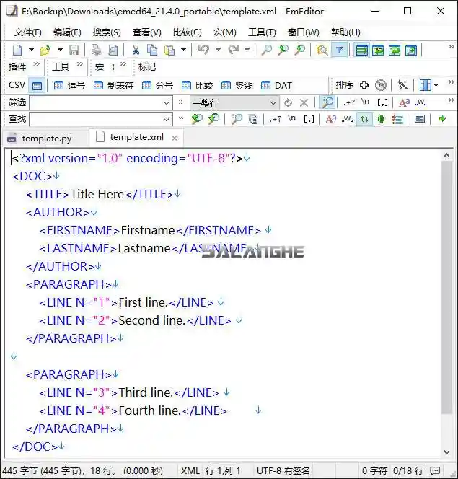Create a new file with the New icon
The image size is (458, 479).
[17, 50]
